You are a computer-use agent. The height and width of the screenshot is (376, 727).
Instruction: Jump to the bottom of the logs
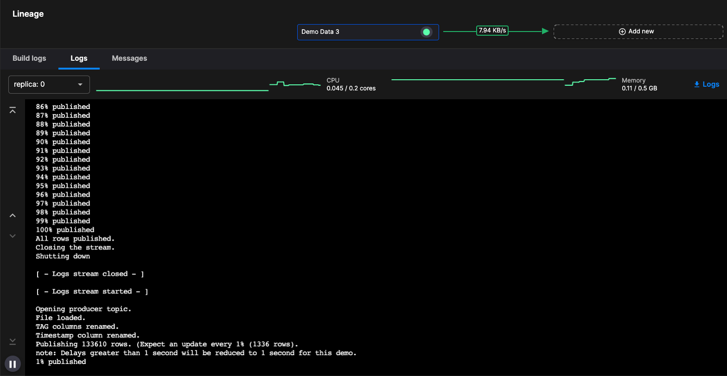pos(13,342)
